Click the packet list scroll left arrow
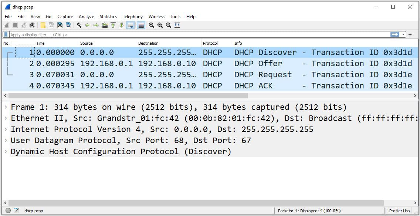This screenshot has height=216, width=420. pyautogui.click(x=5, y=95)
